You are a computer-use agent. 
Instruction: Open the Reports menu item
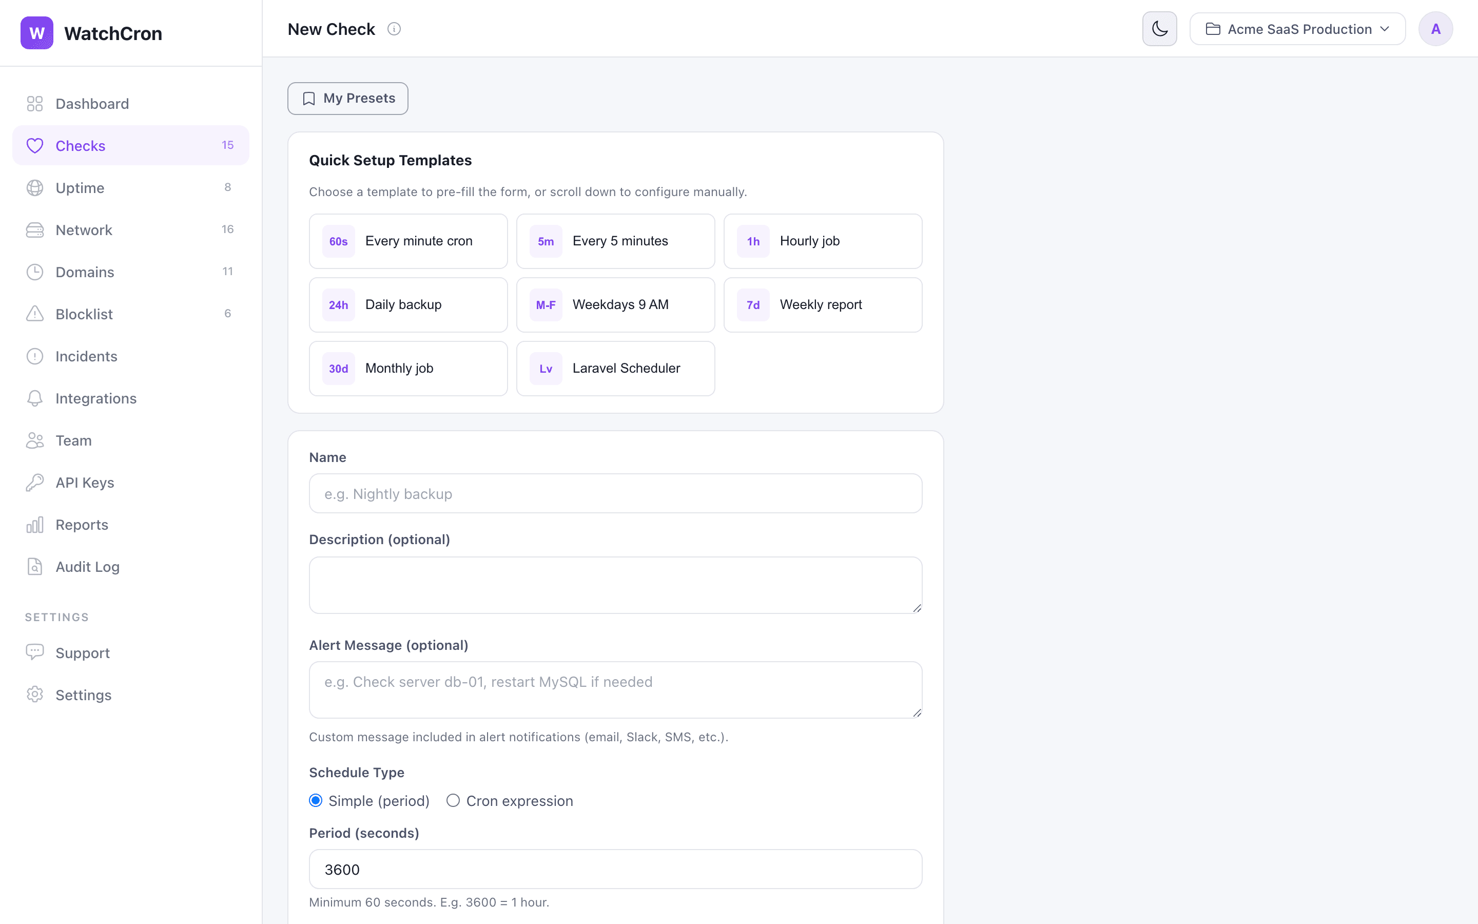pos(131,525)
